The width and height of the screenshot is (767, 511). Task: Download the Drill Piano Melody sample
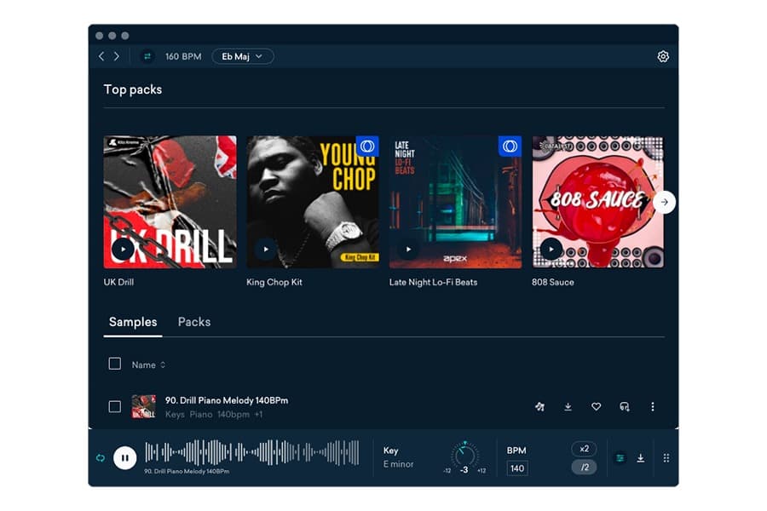click(x=568, y=407)
